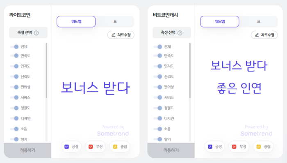This screenshot has height=163, width=287.
Task: Click the pencil icon of 차트수정 in 비트코인캐시 panel
Action: tap(257, 35)
